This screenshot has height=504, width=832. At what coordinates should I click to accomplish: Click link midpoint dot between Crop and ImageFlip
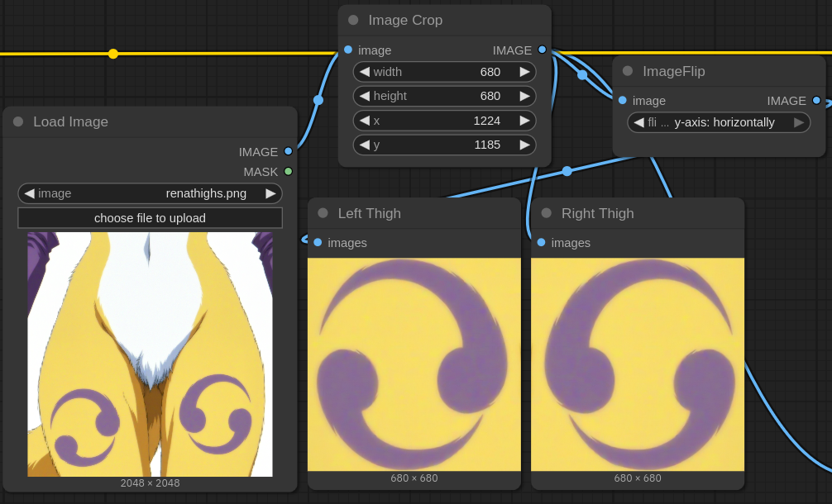coord(582,75)
